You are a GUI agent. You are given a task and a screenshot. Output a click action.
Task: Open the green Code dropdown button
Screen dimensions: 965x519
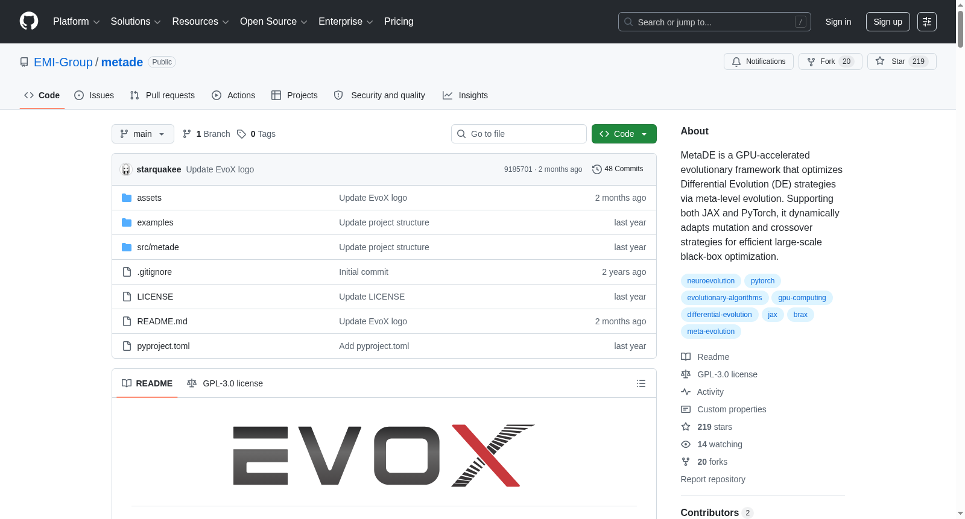tap(624, 134)
